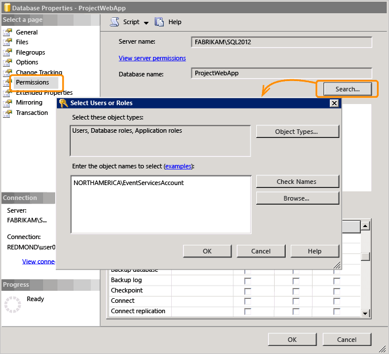Screen dimensions: 389x354
Task: Click the Object Types... button
Action: click(298, 132)
